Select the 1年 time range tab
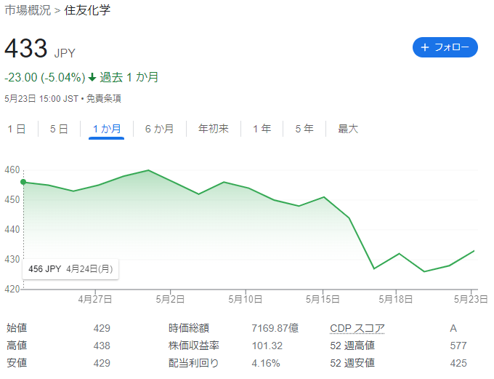 tap(262, 129)
